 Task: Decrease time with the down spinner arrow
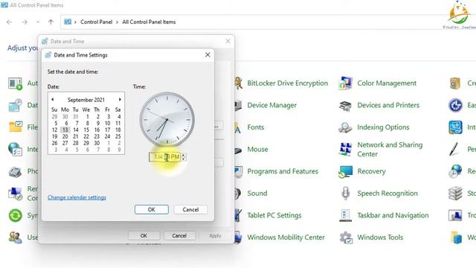183,159
